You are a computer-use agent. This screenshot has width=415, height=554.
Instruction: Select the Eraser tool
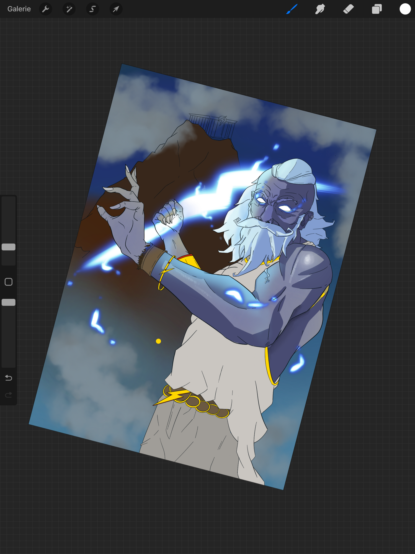[x=348, y=9]
